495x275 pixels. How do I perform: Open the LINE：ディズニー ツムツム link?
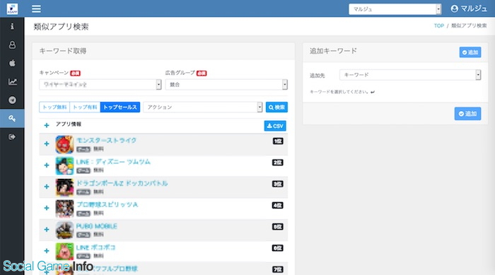pyautogui.click(x=113, y=162)
